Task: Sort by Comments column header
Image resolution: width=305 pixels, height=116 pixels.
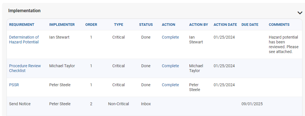Action: click(279, 25)
